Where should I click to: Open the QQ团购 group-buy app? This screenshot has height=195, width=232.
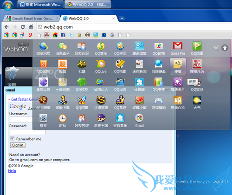click(x=44, y=66)
